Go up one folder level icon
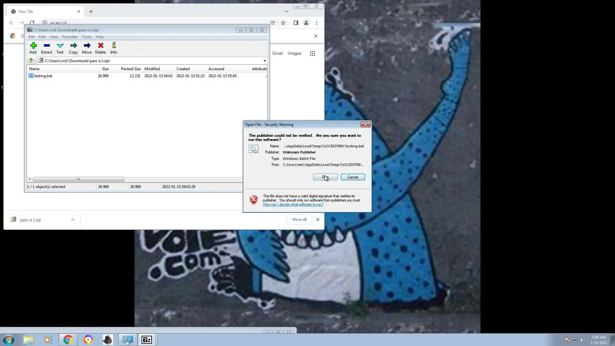 tap(31, 61)
